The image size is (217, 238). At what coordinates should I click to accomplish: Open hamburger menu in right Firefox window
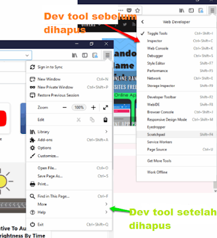pyautogui.click(x=212, y=10)
